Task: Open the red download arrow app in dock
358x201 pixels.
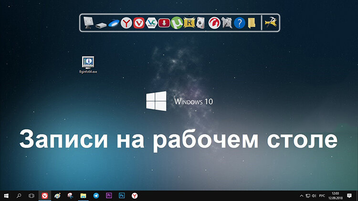Action: pyautogui.click(x=164, y=23)
